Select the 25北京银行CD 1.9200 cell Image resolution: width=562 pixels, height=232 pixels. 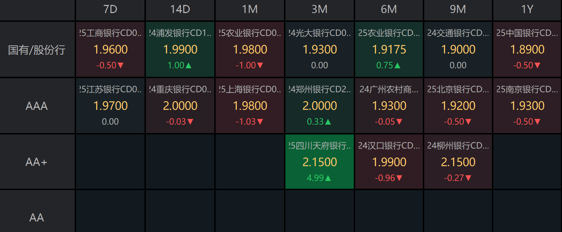pyautogui.click(x=458, y=106)
